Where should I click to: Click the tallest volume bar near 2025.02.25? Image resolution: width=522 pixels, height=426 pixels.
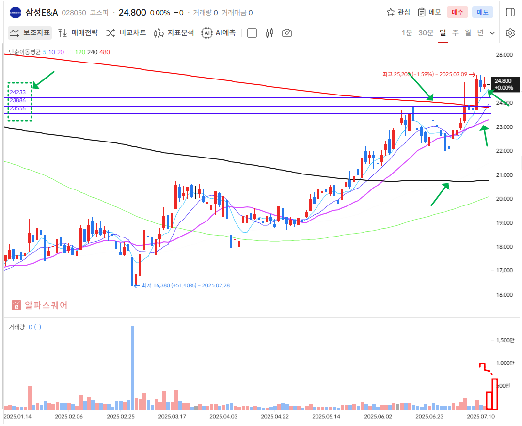click(x=132, y=368)
